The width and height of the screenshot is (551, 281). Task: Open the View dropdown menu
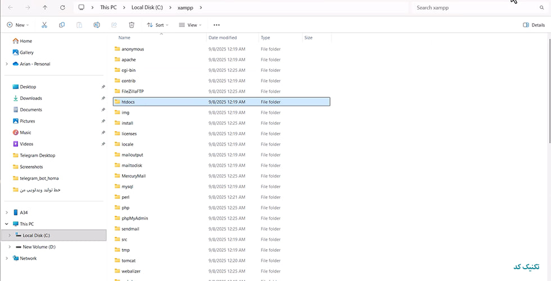190,25
